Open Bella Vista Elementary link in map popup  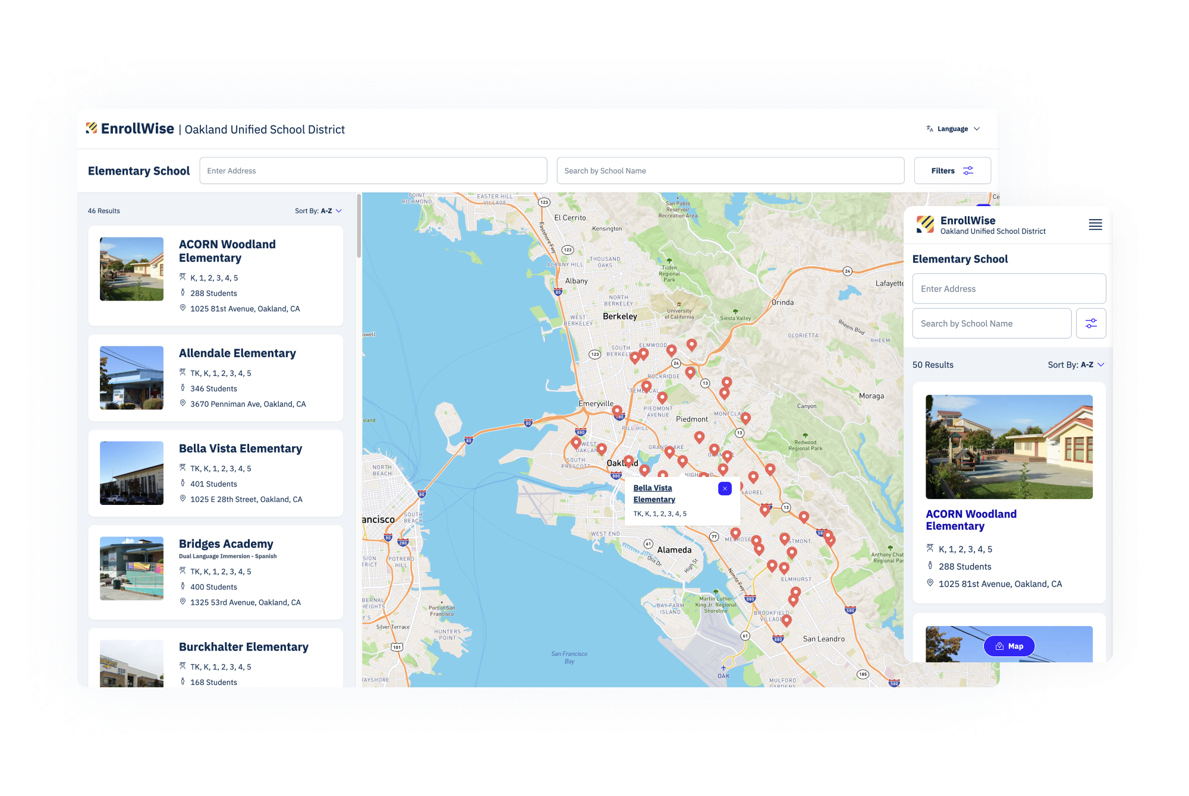654,494
